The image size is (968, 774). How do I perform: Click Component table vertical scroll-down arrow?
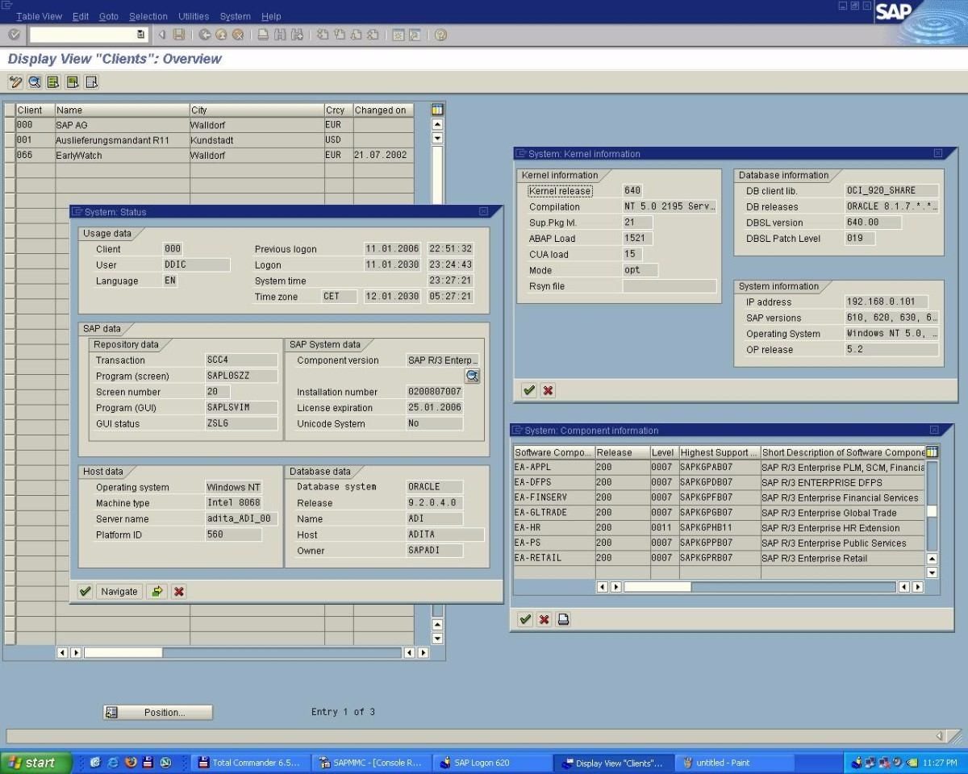coord(932,572)
